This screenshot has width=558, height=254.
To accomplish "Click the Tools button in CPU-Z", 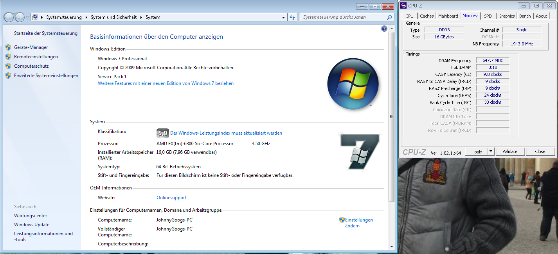I will [x=477, y=151].
